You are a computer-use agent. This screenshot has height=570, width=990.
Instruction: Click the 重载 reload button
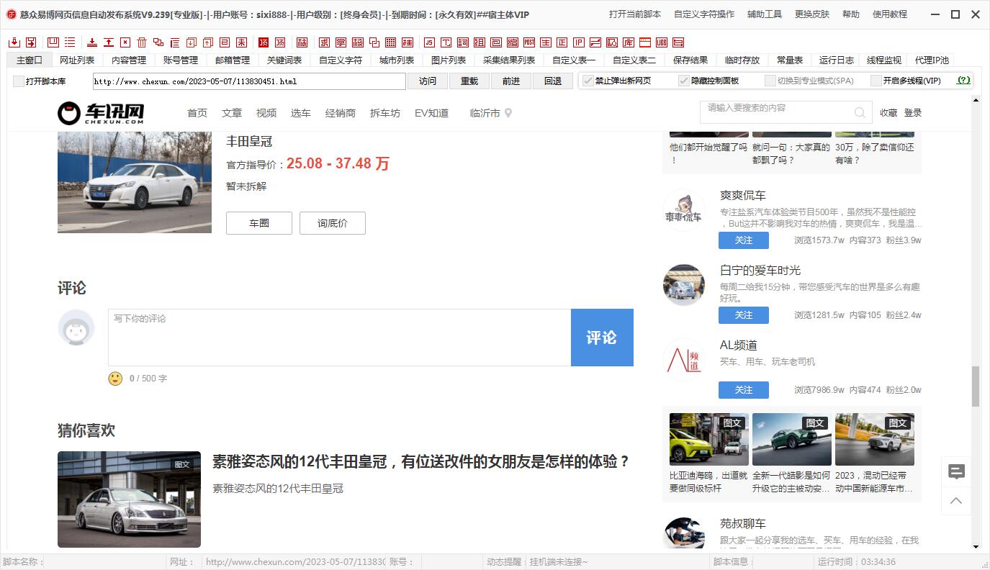click(x=469, y=81)
